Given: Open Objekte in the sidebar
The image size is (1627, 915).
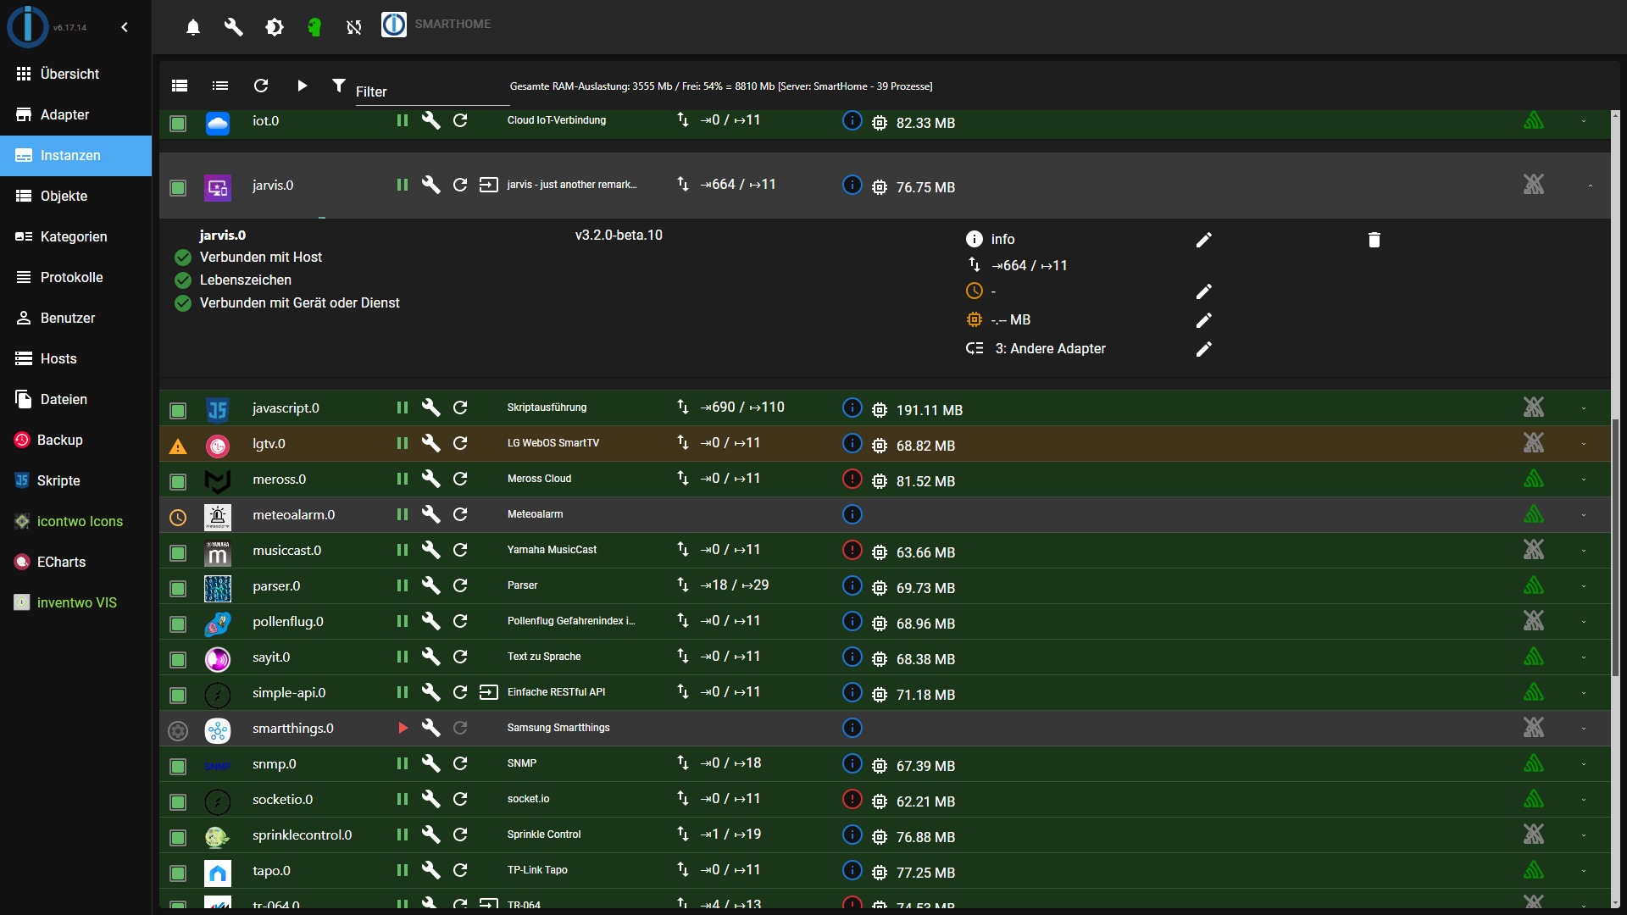Looking at the screenshot, I should coord(75,196).
